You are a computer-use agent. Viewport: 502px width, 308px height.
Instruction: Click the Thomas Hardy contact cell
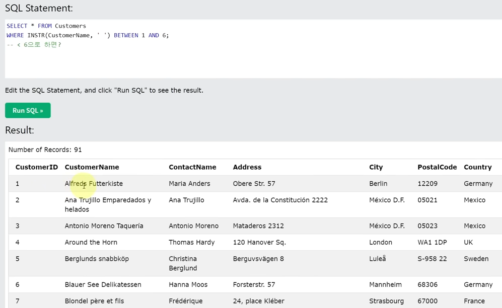click(192, 242)
